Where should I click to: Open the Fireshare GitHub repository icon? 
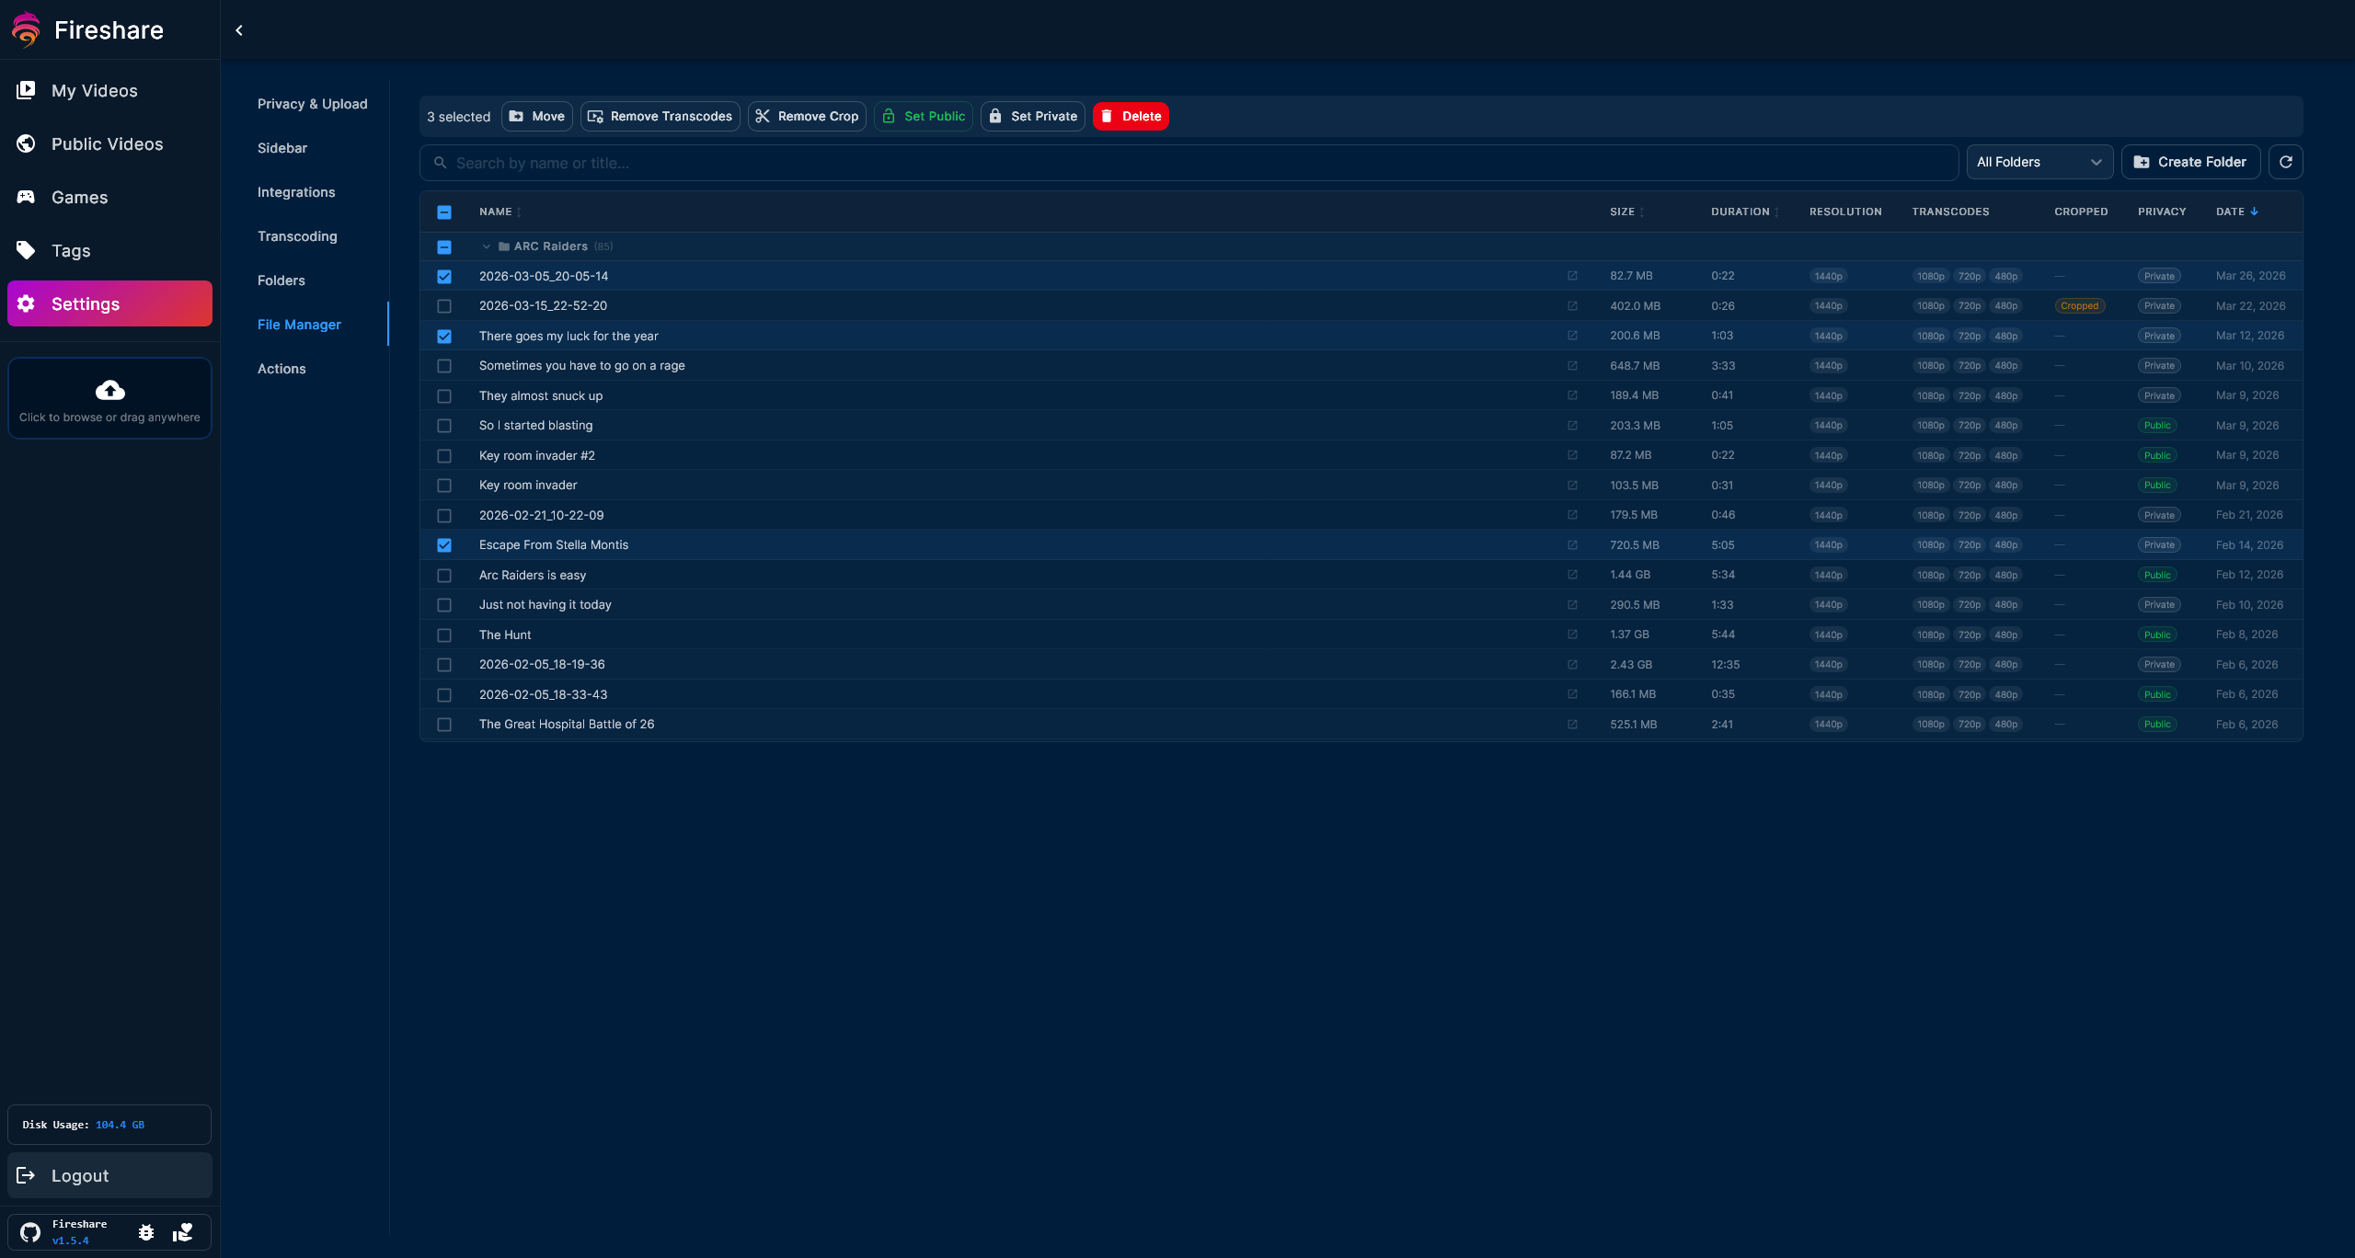(x=29, y=1232)
